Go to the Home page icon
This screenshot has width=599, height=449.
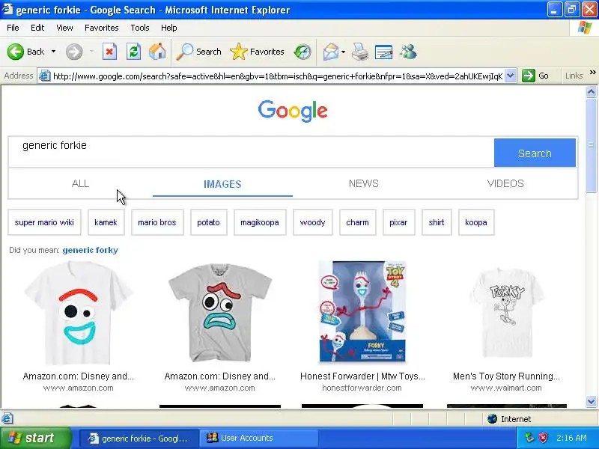coord(157,52)
